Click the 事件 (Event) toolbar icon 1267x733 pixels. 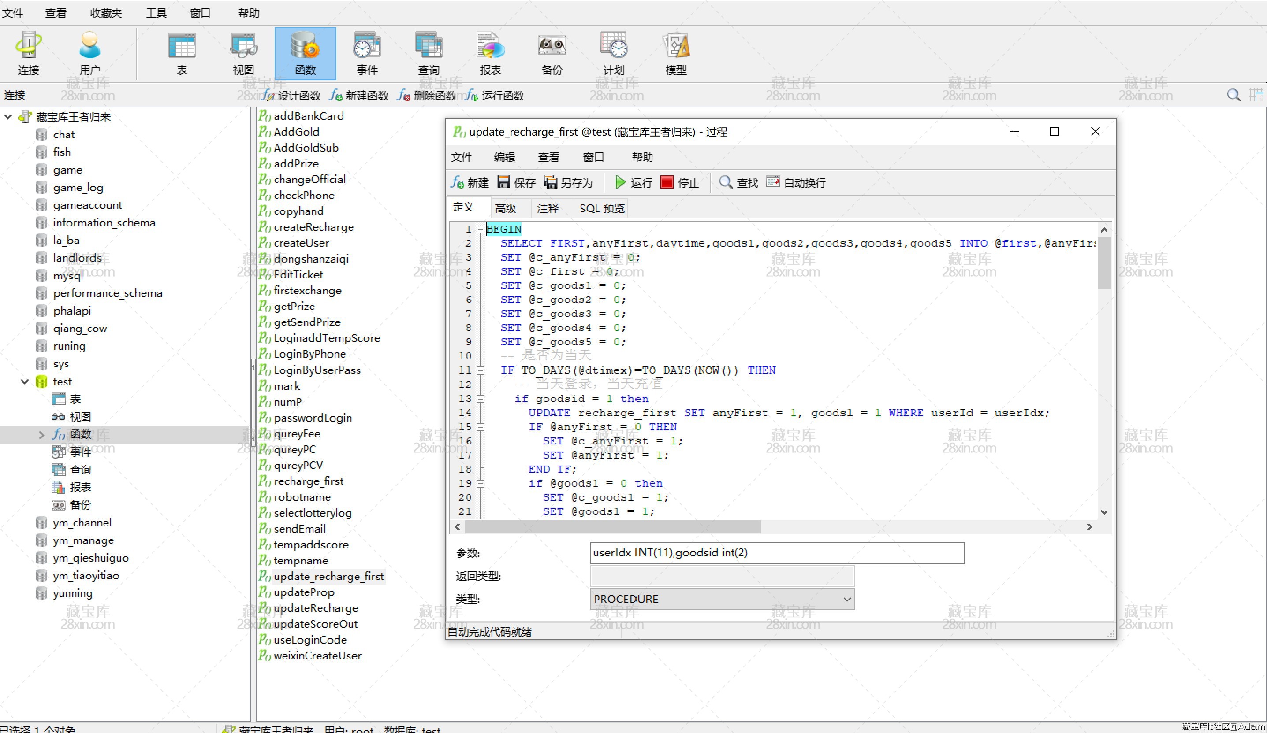[367, 53]
